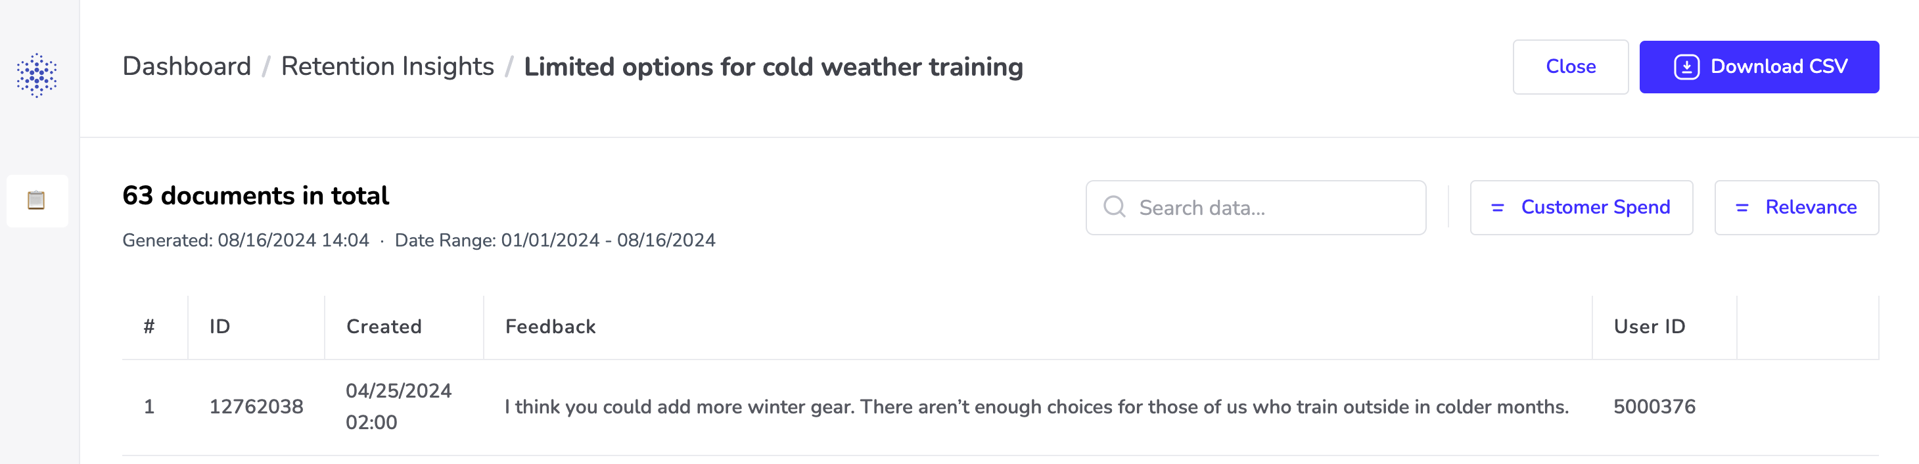Viewport: 1919px width, 464px height.
Task: Navigate to Retention Insights breadcrumb
Action: (387, 66)
